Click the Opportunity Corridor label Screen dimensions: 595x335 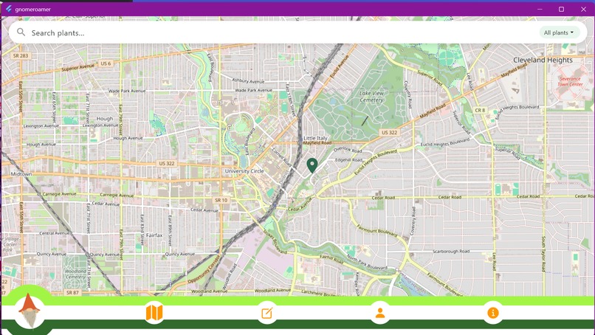click(204, 269)
